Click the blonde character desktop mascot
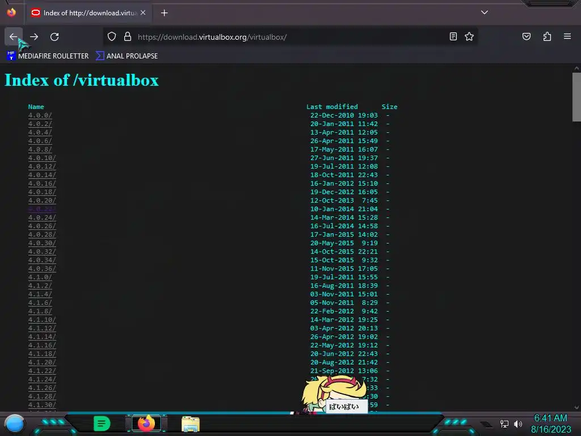The height and width of the screenshot is (436, 581). (x=334, y=394)
